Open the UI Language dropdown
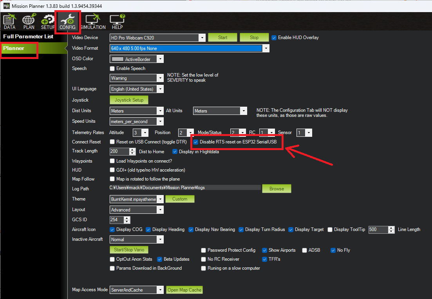 pos(160,89)
